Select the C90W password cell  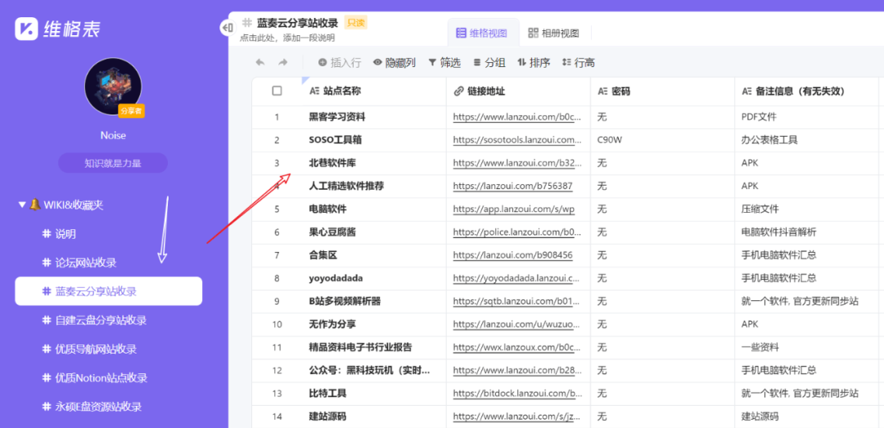[662, 140]
